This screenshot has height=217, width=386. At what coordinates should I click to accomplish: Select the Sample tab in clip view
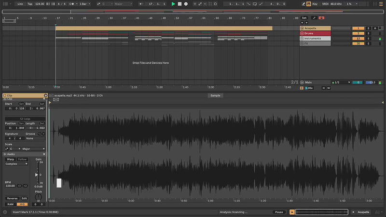[x=216, y=95]
